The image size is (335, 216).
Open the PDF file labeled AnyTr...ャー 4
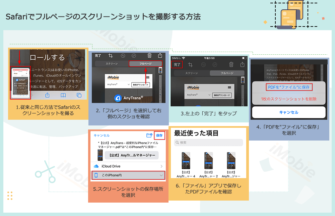186,165
